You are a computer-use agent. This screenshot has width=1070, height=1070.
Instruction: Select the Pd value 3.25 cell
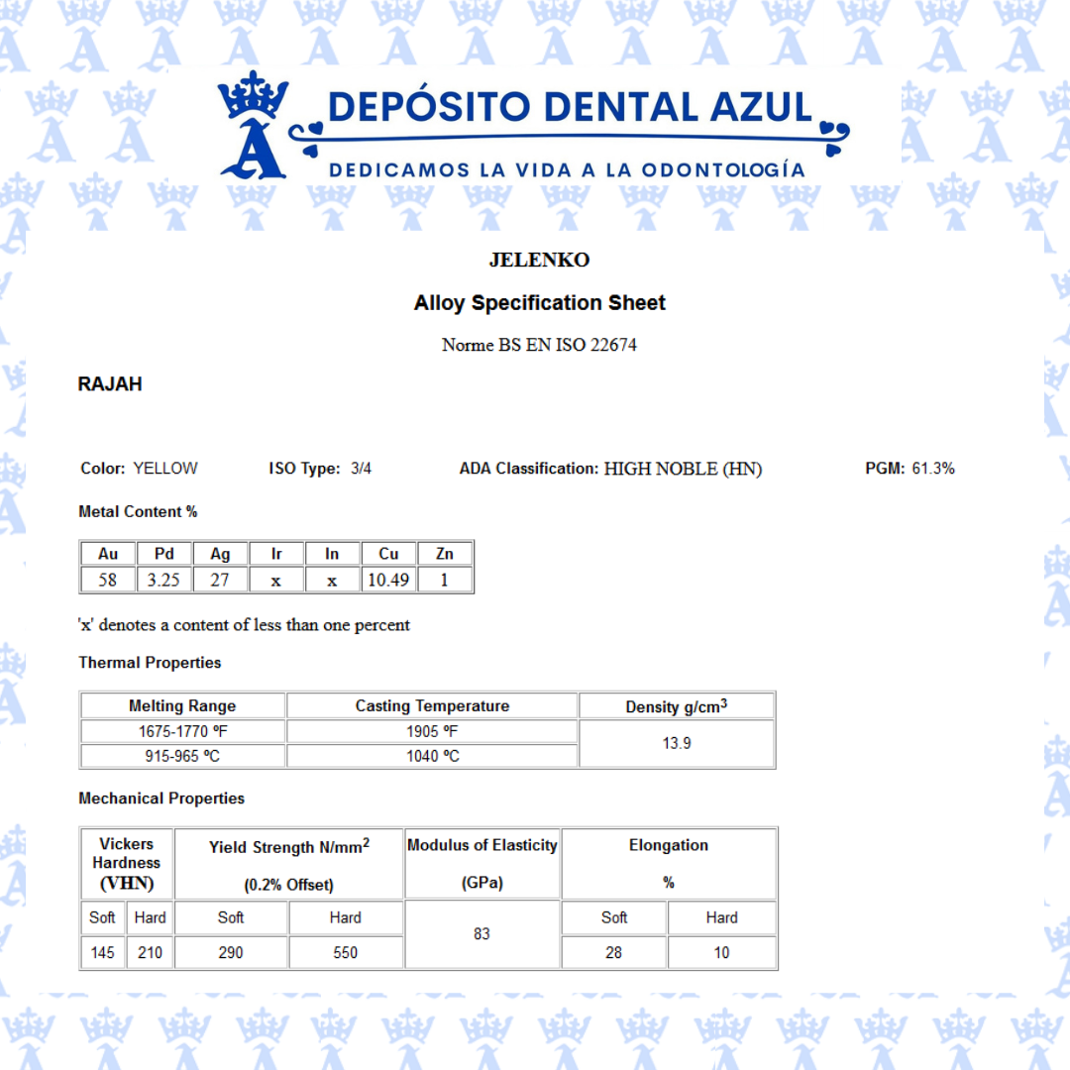163,580
